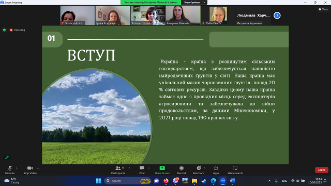Click the green encryption shield icon
Viewport: 331px width, 186px height.
coord(4,30)
